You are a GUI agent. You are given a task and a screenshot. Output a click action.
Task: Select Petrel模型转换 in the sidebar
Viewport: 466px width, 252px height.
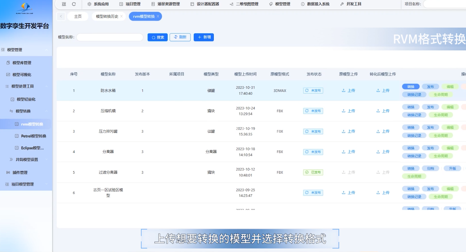click(33, 136)
